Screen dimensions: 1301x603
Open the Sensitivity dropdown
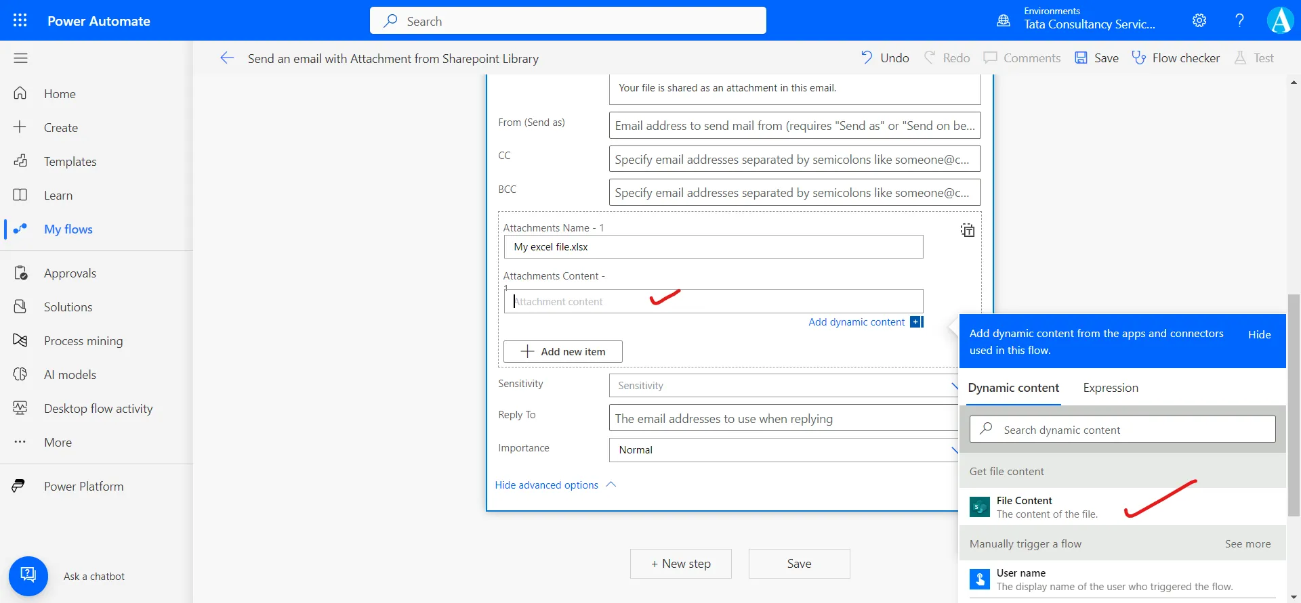coord(784,386)
